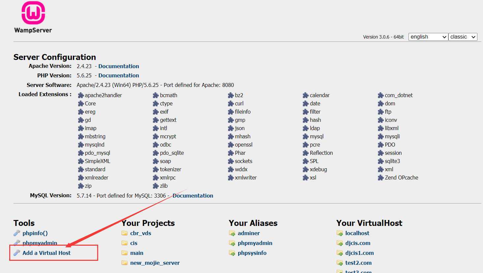Select the Your Projects heading

tap(148, 223)
